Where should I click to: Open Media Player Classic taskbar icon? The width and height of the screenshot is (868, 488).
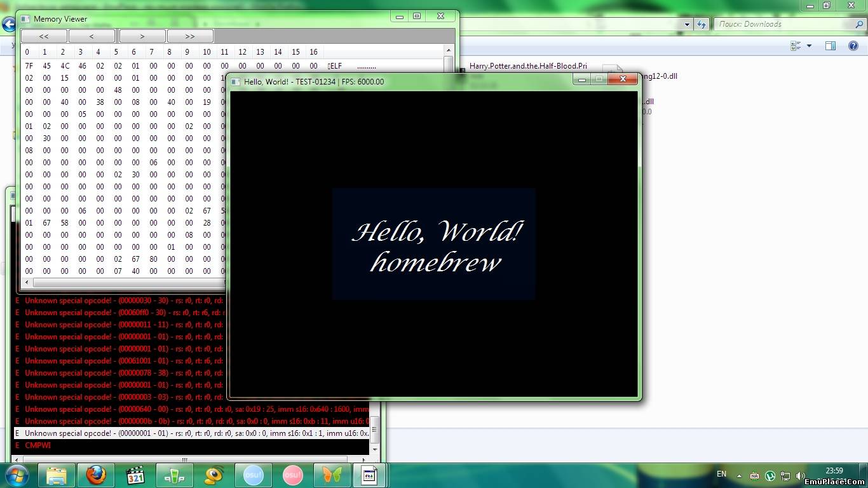coord(135,475)
